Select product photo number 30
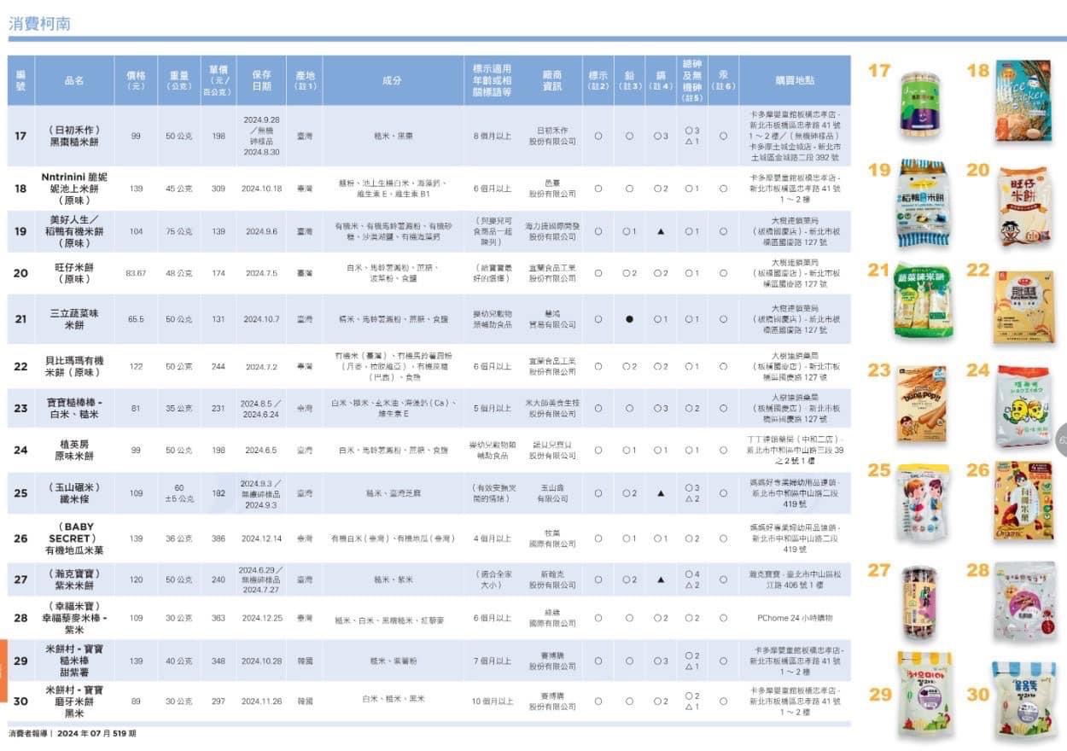1067x751 pixels. (1023, 697)
